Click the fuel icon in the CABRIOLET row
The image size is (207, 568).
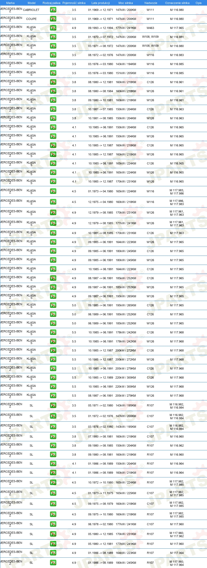pos(53,10)
